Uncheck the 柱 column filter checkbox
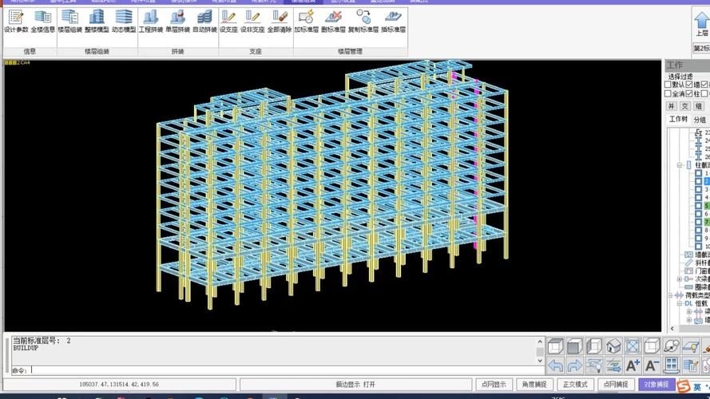 click(689, 93)
